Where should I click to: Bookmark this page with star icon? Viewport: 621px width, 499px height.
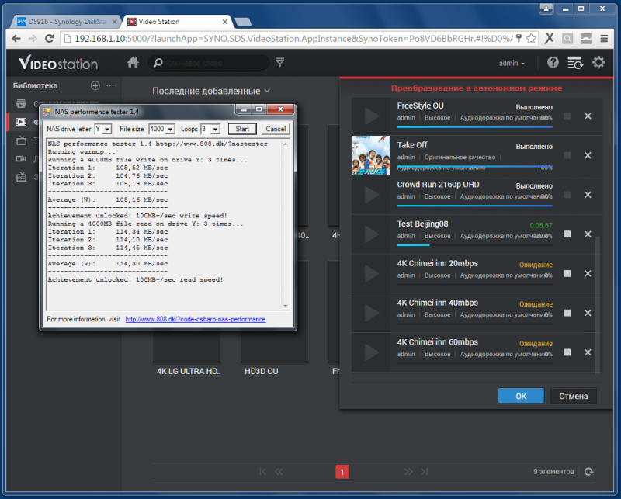click(x=531, y=39)
